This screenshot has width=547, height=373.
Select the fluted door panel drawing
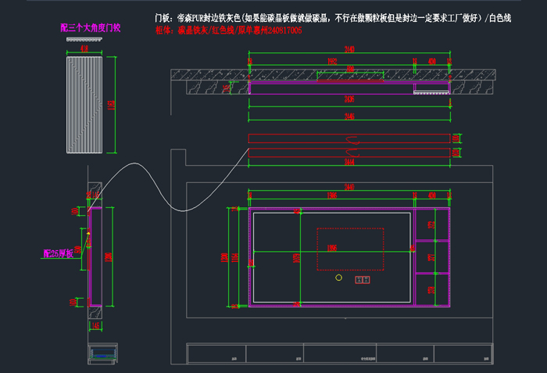84,105
